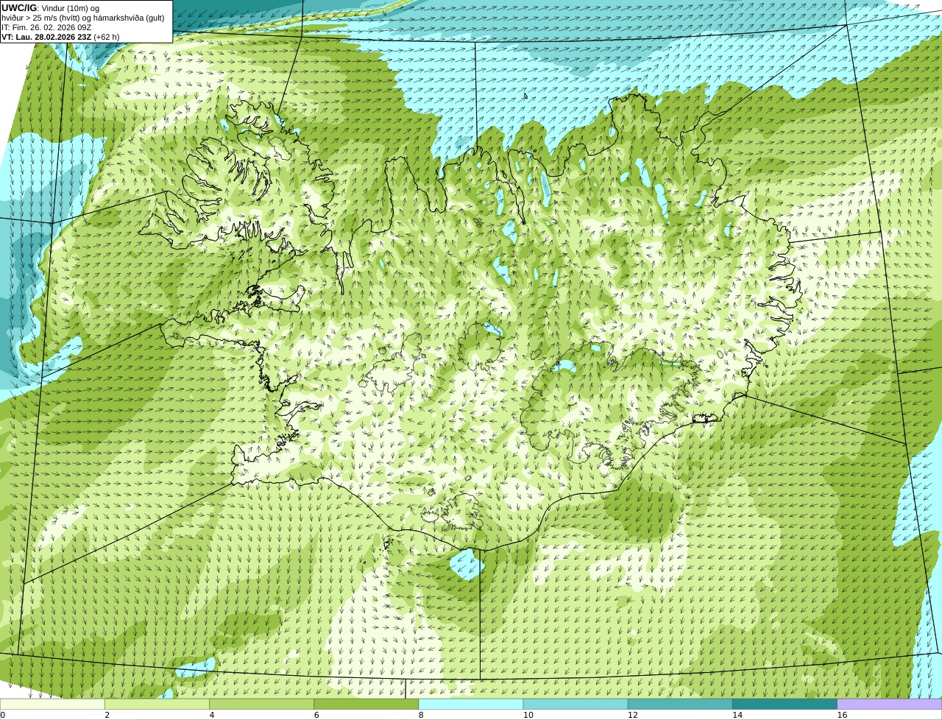Click the '12' scale label
This screenshot has height=720, width=942.
coord(633,715)
